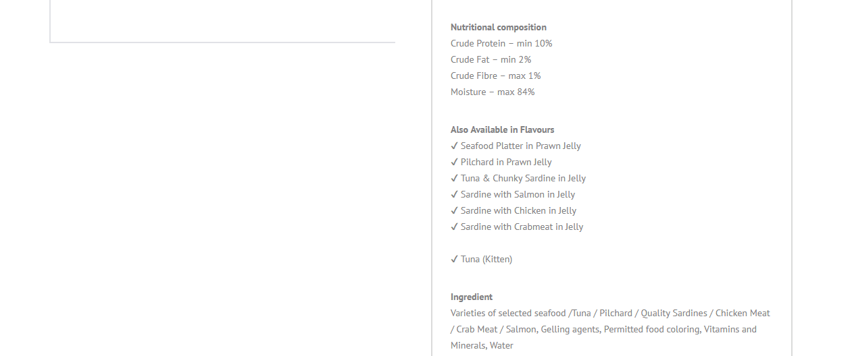Click the Tuna (Kitten) flavour text
Screen dimensions: 852x356
[x=486, y=259]
